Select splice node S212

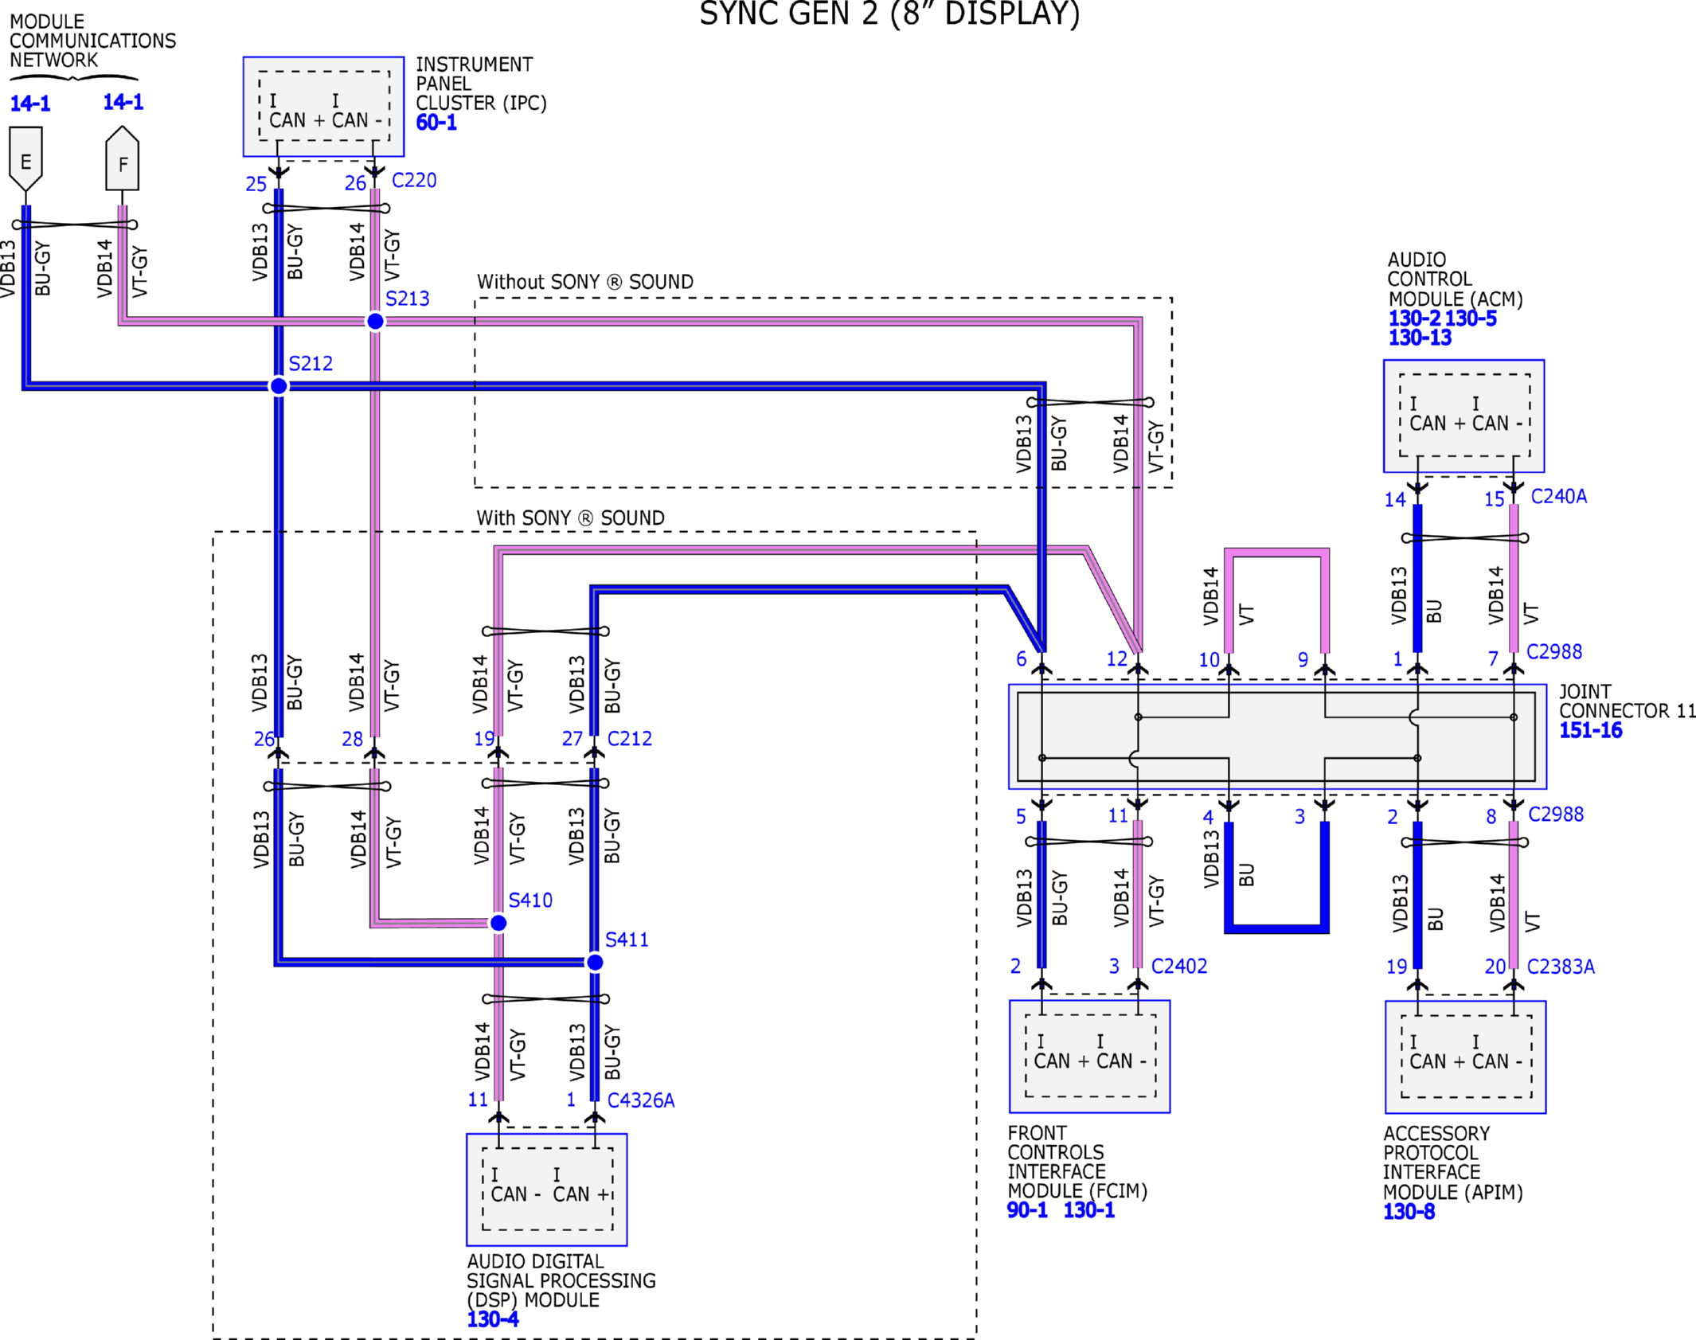tap(279, 386)
